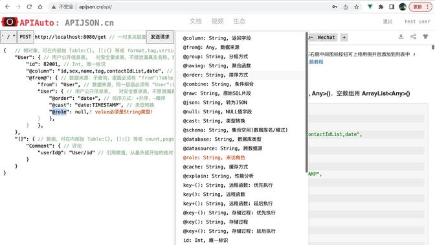Toggle the quote style ' / " button
Screen dimensions: 435x245
coord(8,37)
